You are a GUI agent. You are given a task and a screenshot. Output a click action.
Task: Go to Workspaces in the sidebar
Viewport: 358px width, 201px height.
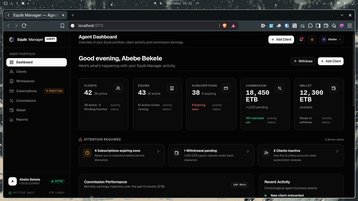(x=36, y=81)
